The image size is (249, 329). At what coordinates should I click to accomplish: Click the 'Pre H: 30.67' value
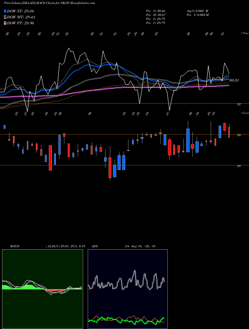tap(155, 15)
